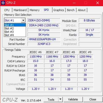This screenshot has width=103, height=103.
Task: Click the JEDEC #6 voltage 1.20 V
Action: coord(36,89)
